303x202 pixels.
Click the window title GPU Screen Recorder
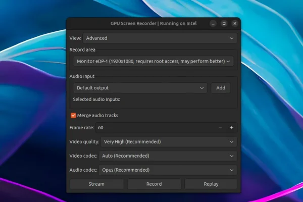154,23
